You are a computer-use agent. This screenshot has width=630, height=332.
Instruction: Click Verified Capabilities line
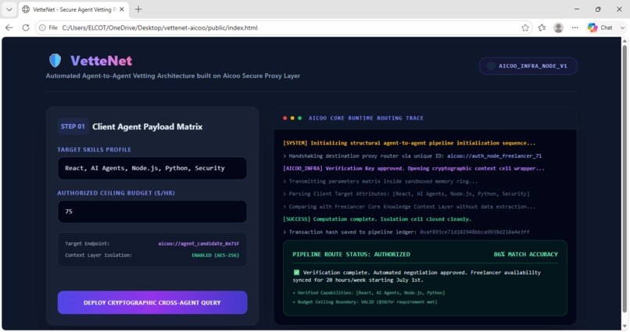coord(369,293)
